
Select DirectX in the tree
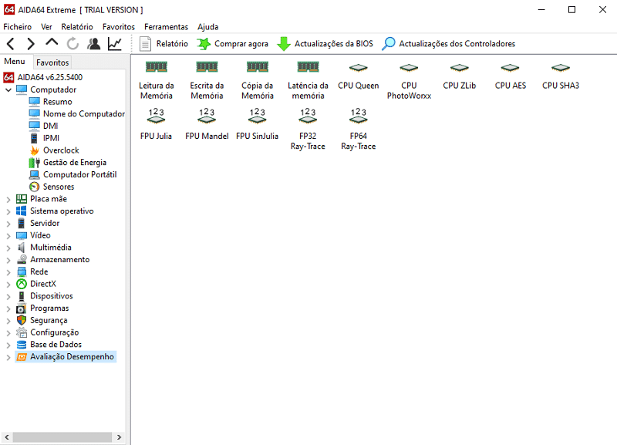tap(43, 284)
